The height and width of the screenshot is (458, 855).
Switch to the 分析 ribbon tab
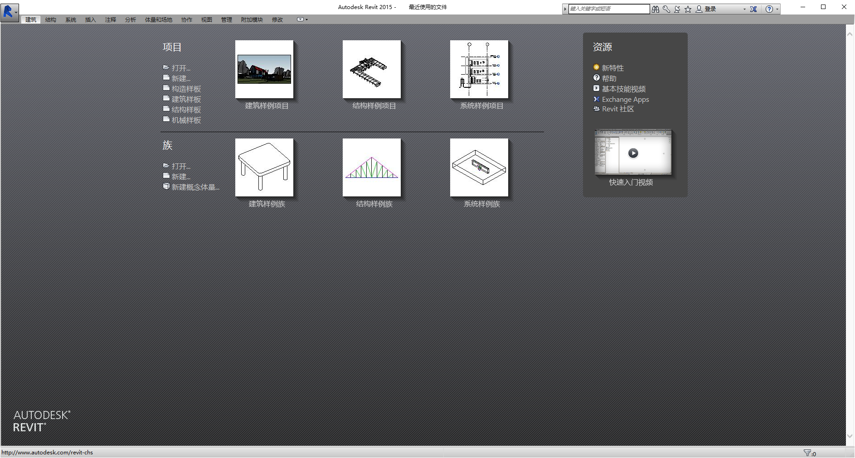click(x=130, y=19)
